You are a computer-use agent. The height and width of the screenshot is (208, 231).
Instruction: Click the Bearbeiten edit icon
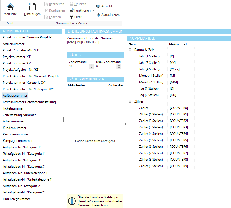[x=46, y=4]
